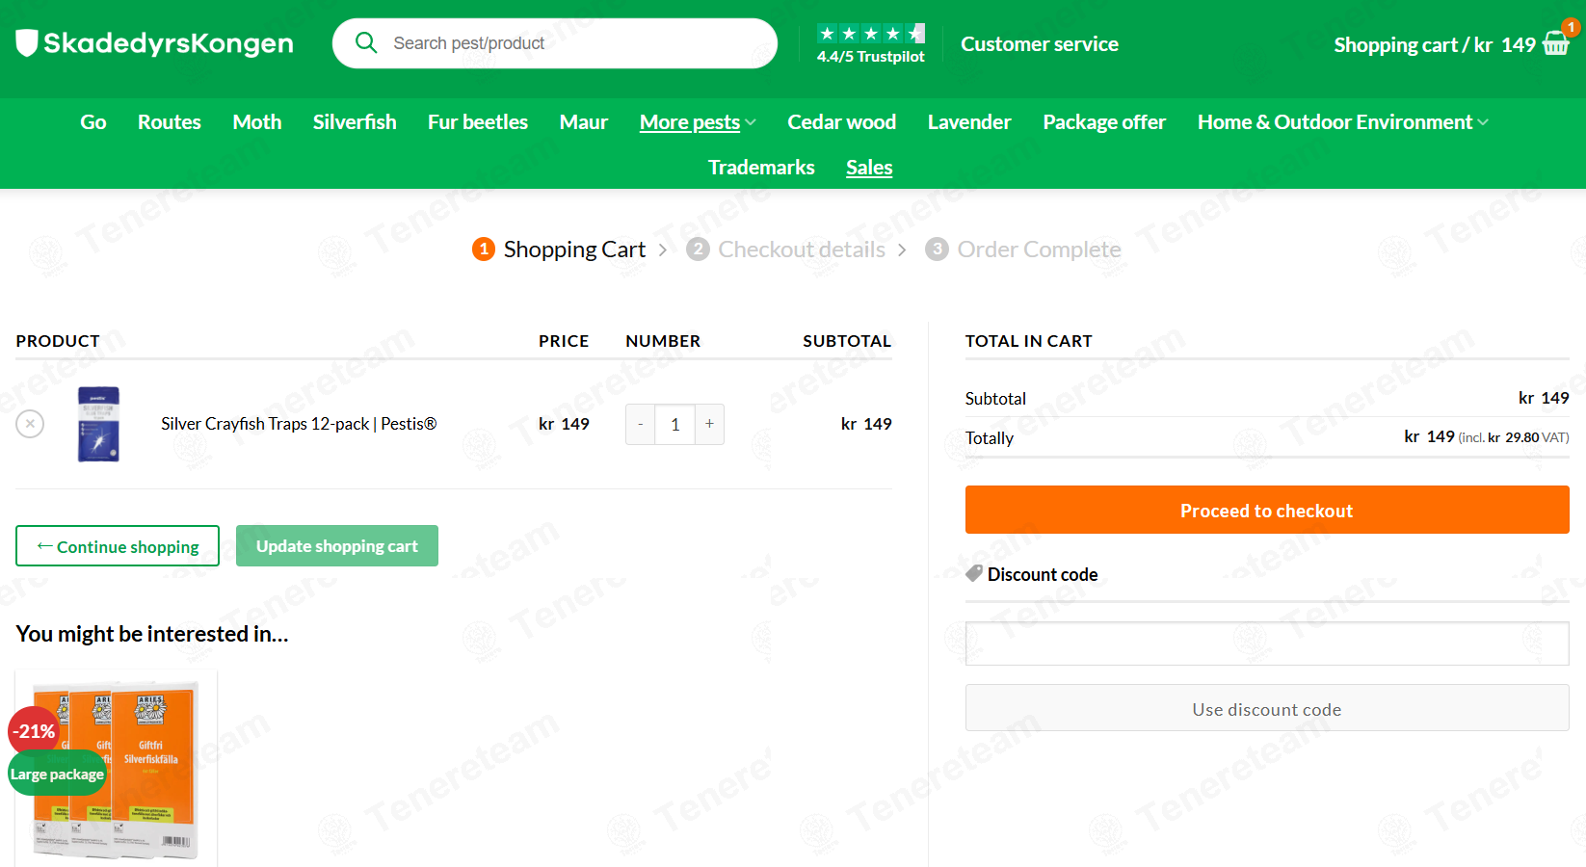Go to Lavender products
This screenshot has height=867, width=1586.
click(x=969, y=122)
